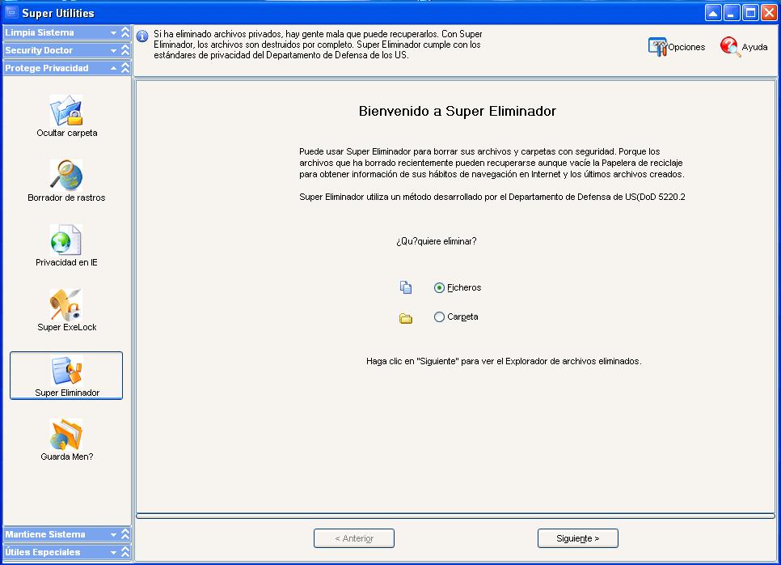Image resolution: width=781 pixels, height=565 pixels.
Task: Collapse Protege Privacidad section arrow
Action: click(113, 68)
